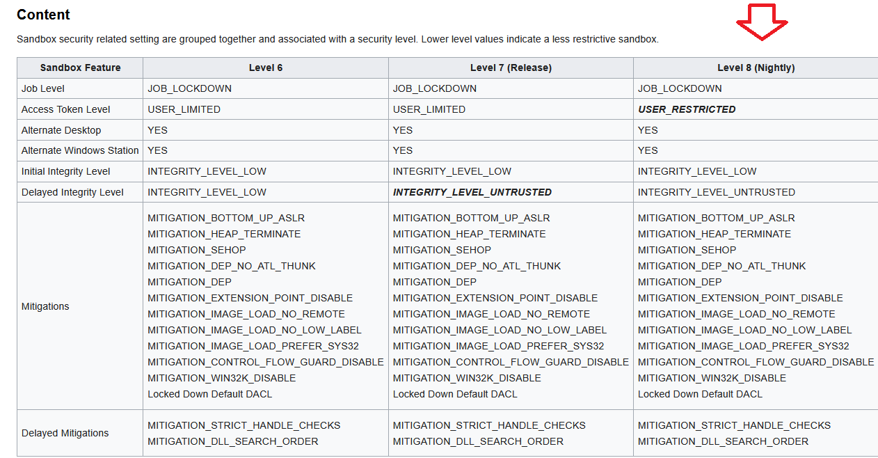Click JOB_LOCKDOWN in the Level 6 column
Image resolution: width=878 pixels, height=458 pixels.
pos(190,88)
